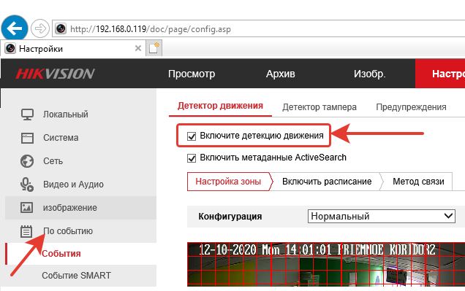Close the Настройки browser tab
Screen dimensions: 465x291
[x=138, y=48]
